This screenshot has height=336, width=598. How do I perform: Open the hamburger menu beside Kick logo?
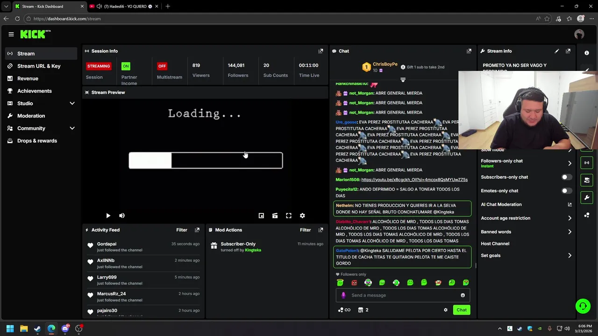[11, 34]
